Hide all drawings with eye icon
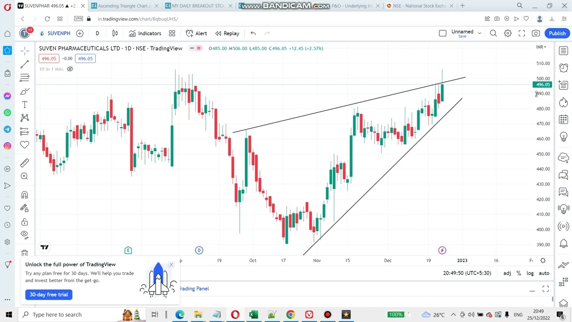Viewport: 572px width, 322px height. (x=25, y=235)
